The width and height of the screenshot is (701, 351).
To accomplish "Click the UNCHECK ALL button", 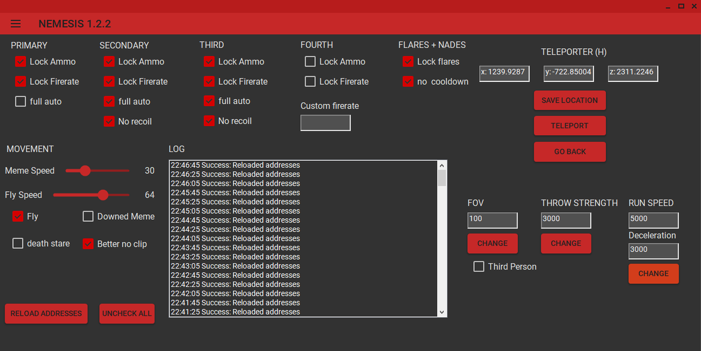I will click(x=127, y=314).
